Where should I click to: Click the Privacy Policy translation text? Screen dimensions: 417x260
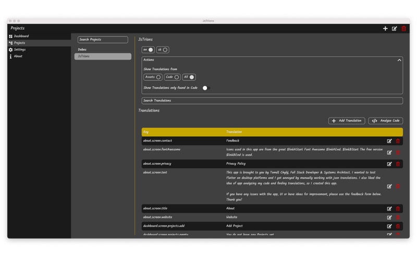(236, 164)
